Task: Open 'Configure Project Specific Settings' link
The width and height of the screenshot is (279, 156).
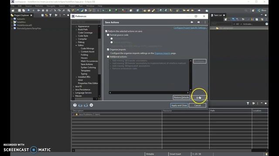Action: click(x=190, y=28)
